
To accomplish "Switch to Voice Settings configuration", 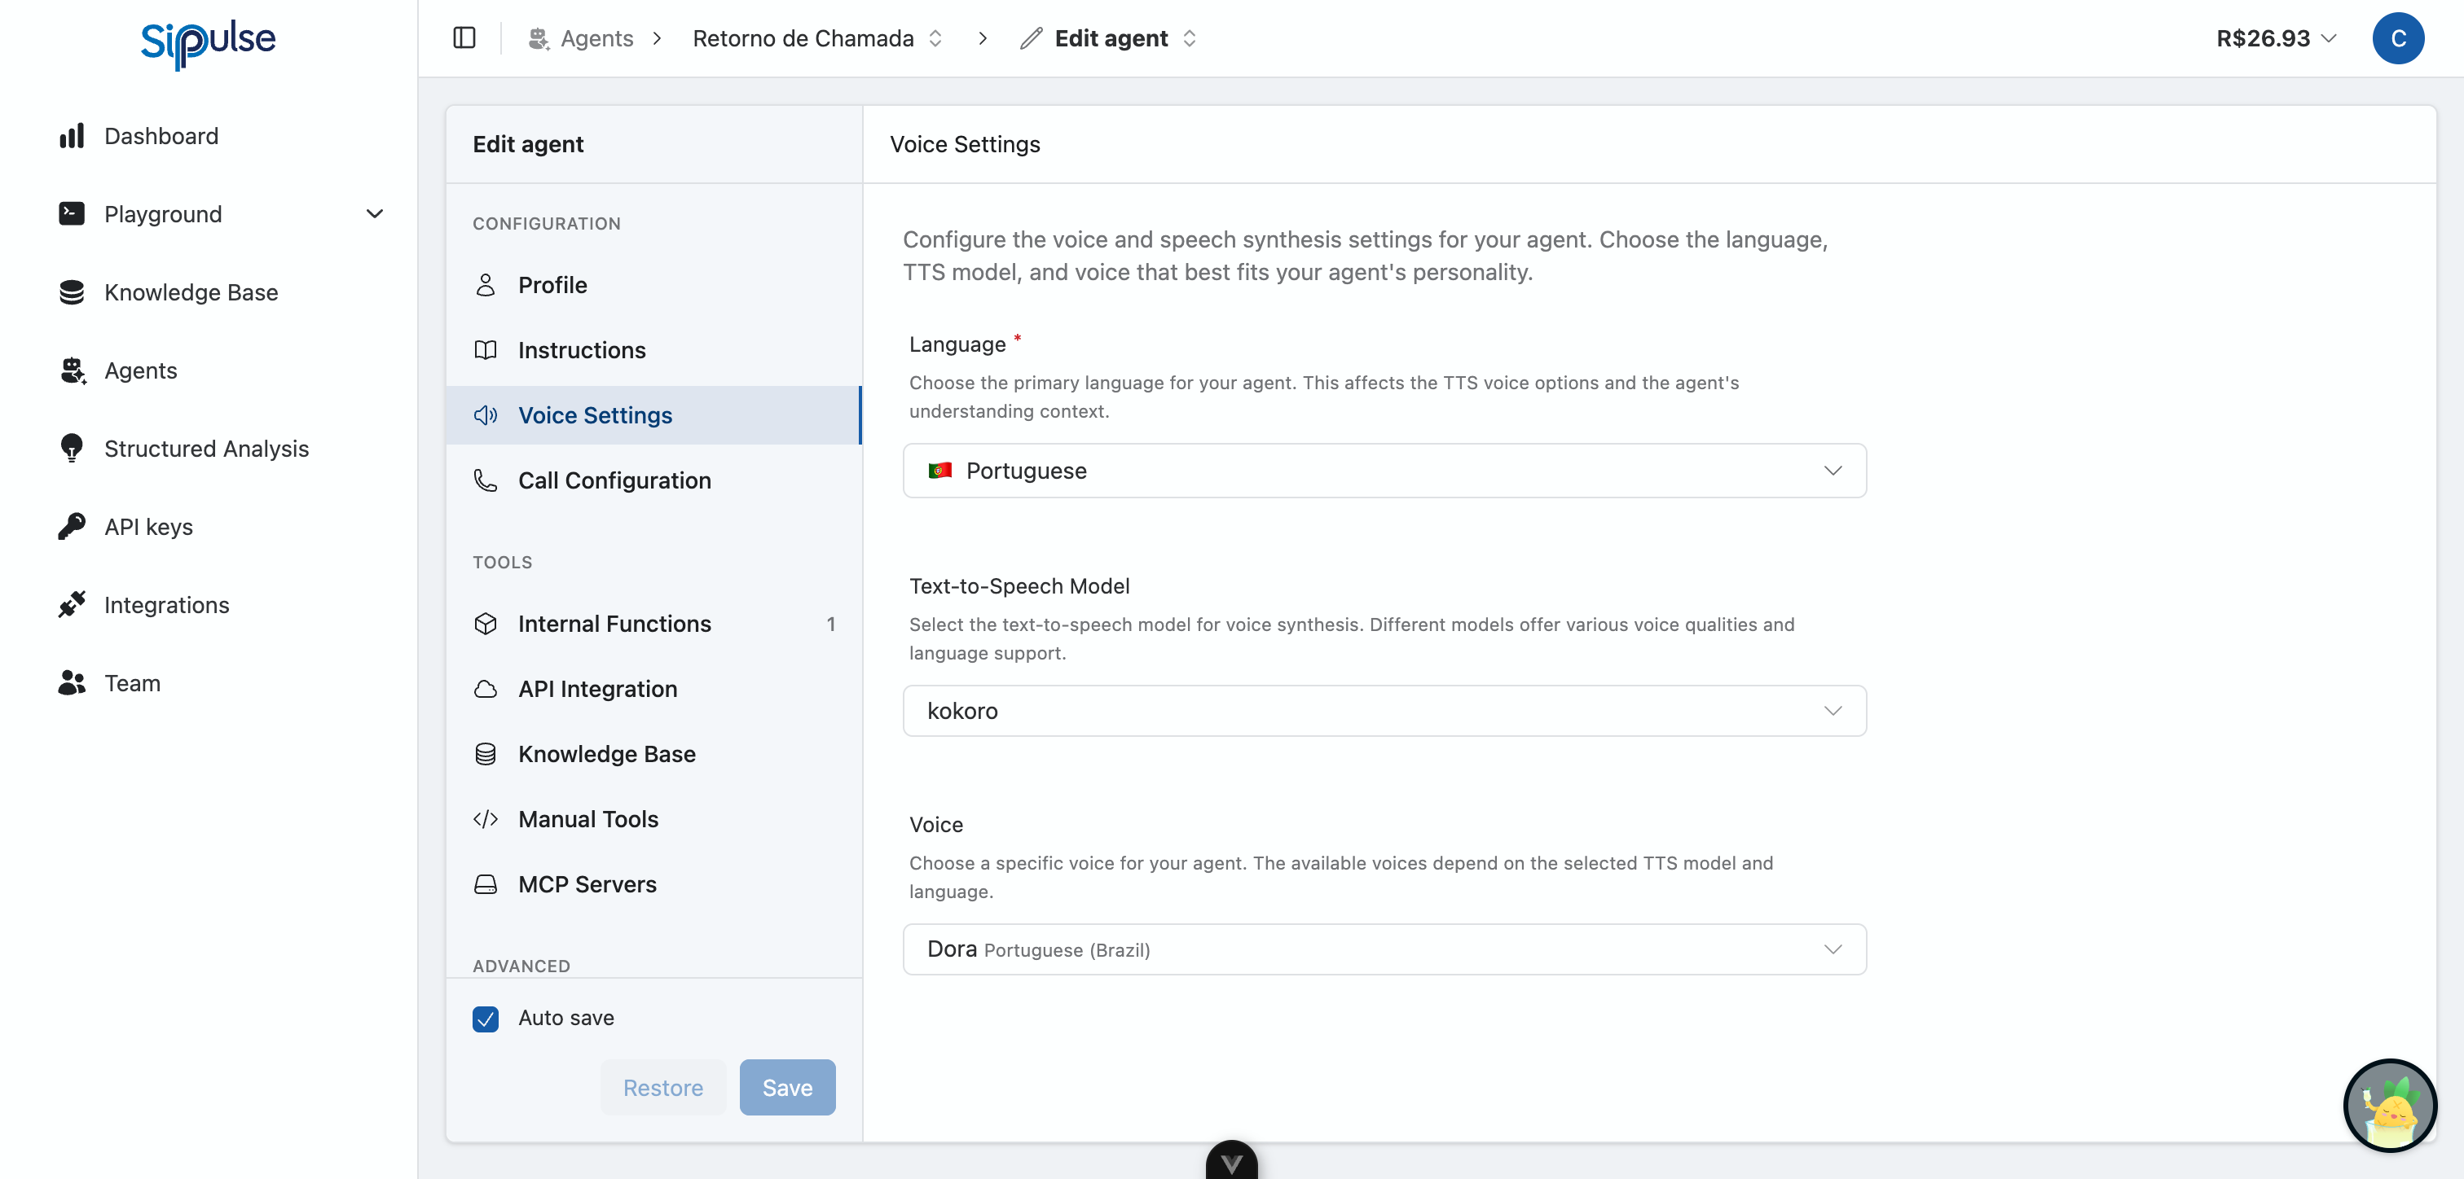I will pos(595,415).
